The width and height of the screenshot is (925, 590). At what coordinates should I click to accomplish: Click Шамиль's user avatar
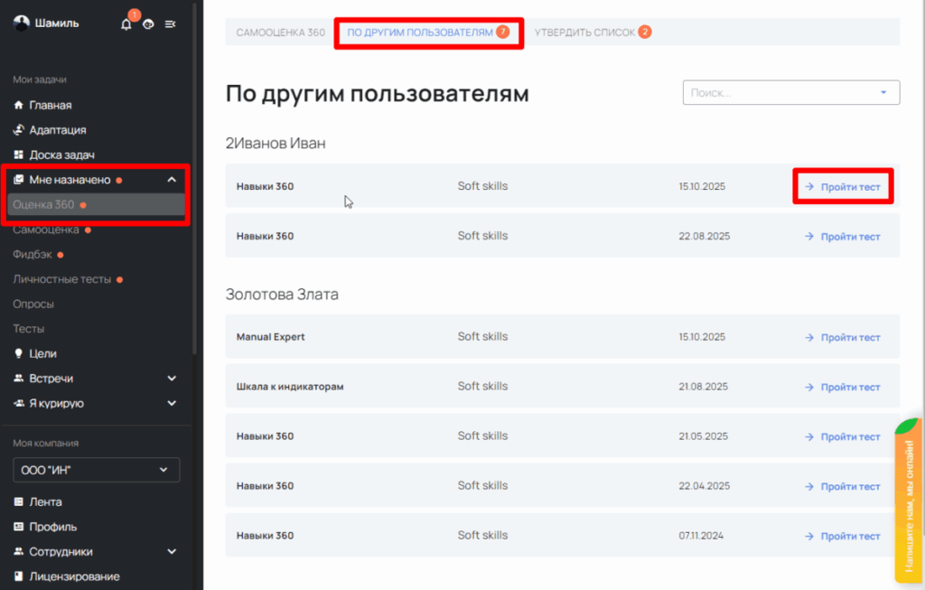(x=21, y=23)
